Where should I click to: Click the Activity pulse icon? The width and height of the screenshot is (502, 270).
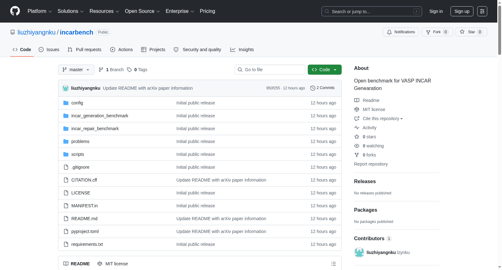point(357,128)
